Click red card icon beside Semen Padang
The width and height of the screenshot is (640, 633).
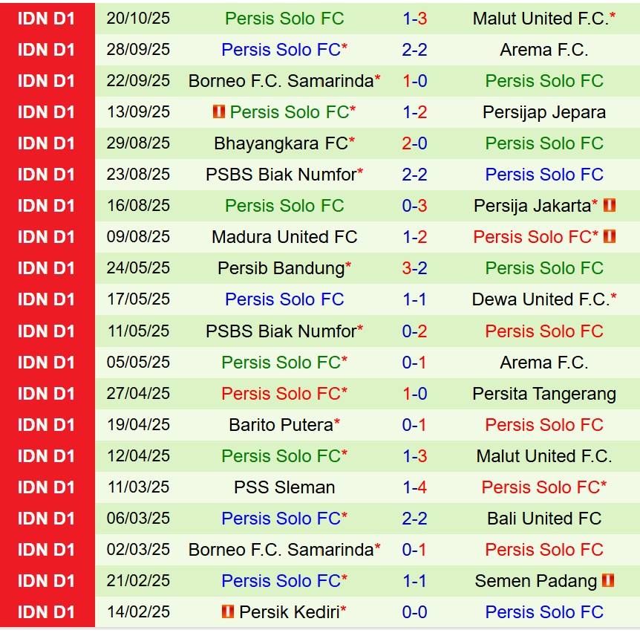click(608, 581)
